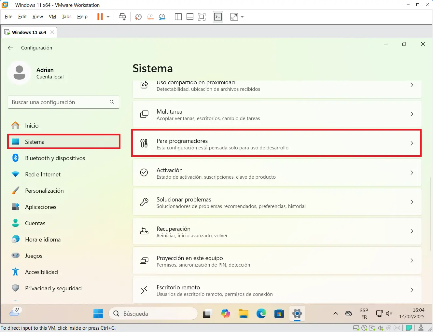Open Proyección en este equipo settings
Screen dimensions: 433x332
(277, 261)
